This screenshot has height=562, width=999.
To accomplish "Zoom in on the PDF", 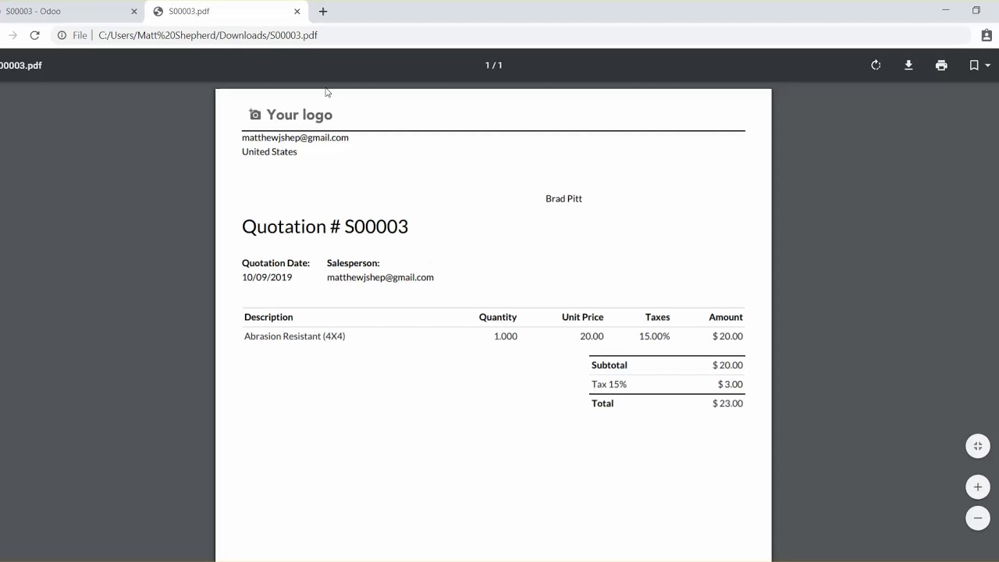I will click(978, 487).
